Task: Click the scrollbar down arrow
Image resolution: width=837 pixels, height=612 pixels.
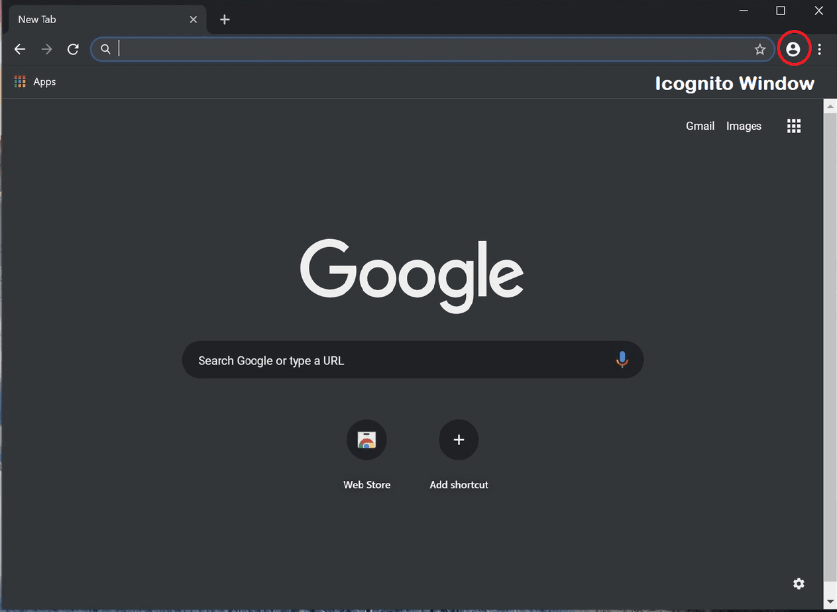Action: [830, 602]
